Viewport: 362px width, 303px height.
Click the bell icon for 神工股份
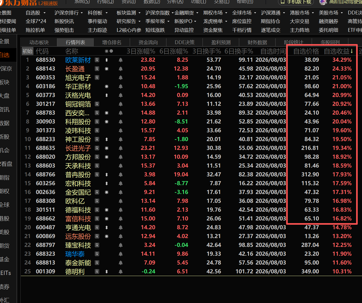click(x=121, y=139)
